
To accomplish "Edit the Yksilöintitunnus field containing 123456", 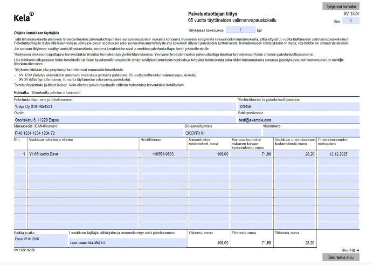I will pyautogui.click(x=298, y=106).
